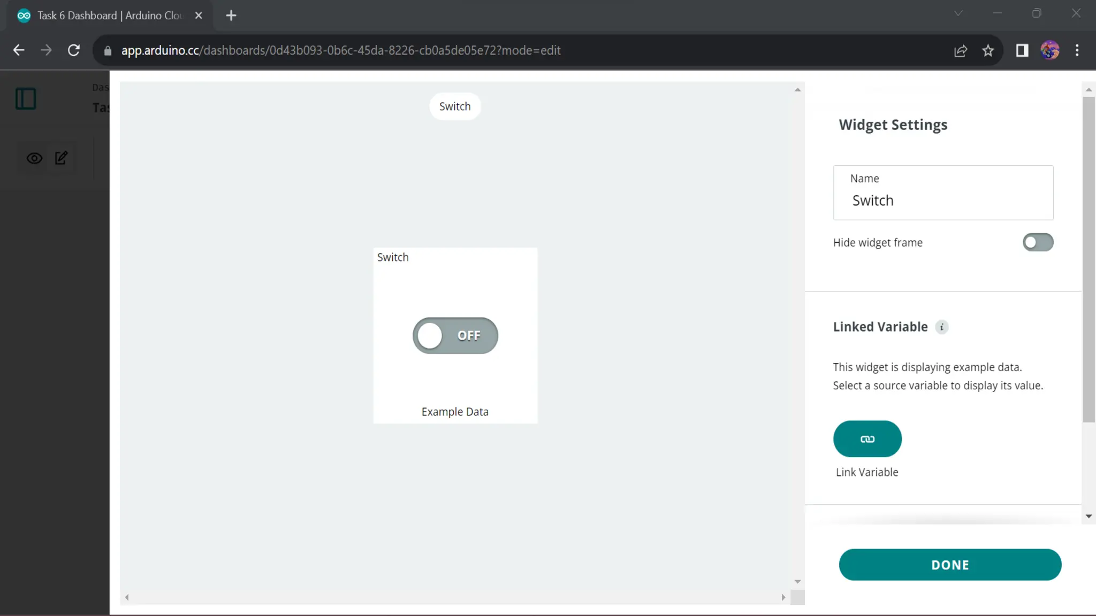Click the Switch label pill above preview
The image size is (1096, 616).
[455, 106]
